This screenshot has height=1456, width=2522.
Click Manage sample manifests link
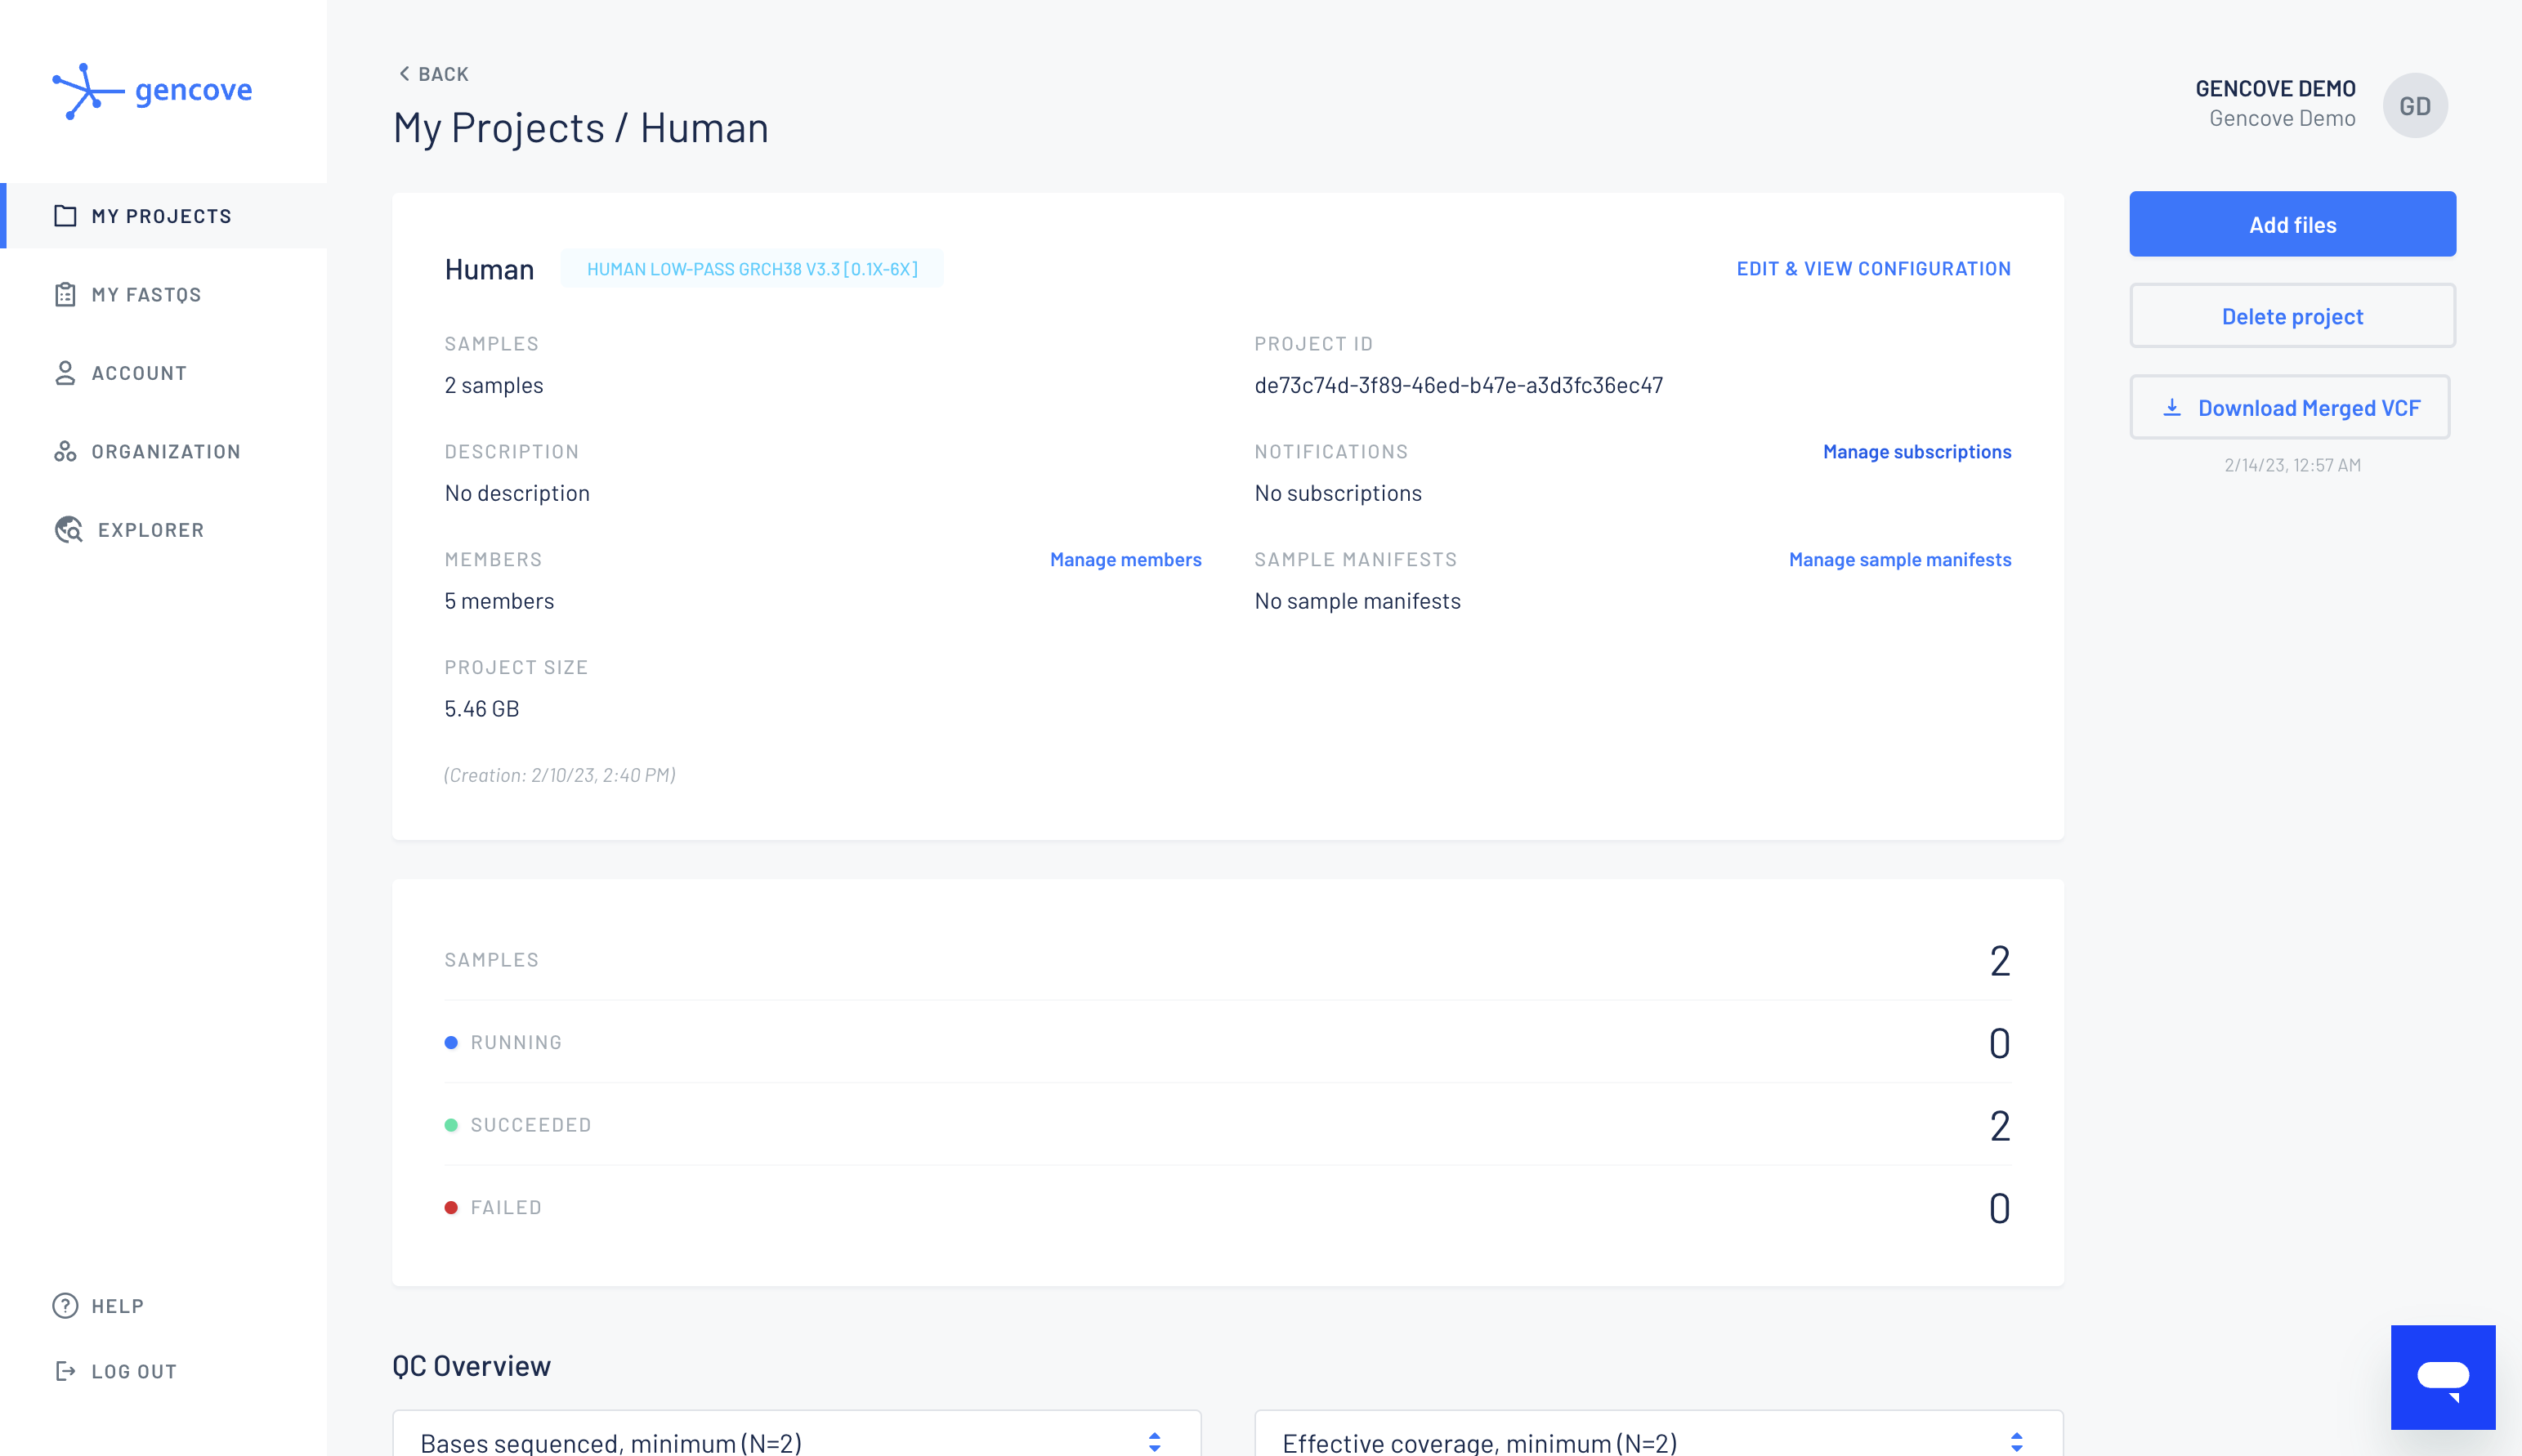tap(1899, 560)
